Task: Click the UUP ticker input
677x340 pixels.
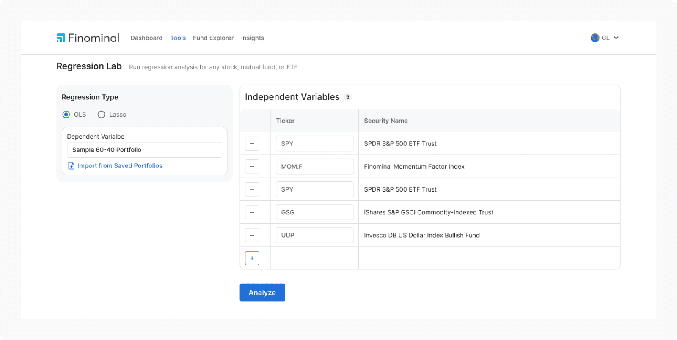Action: pos(314,235)
